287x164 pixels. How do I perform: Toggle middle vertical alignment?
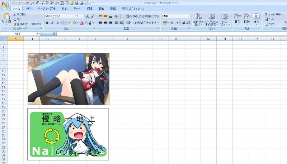[x=105, y=16]
